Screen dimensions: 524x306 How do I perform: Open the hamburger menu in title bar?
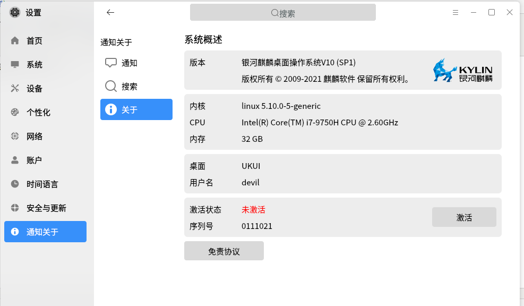tap(456, 12)
